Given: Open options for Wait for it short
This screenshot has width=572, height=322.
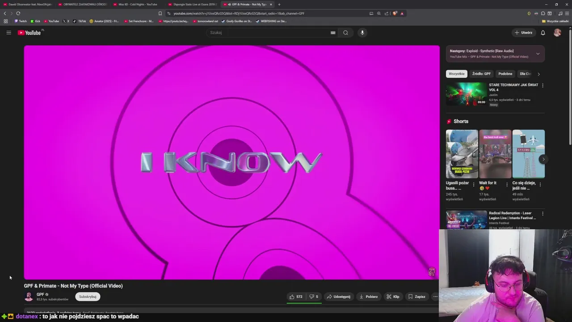Looking at the screenshot, I should (507, 184).
